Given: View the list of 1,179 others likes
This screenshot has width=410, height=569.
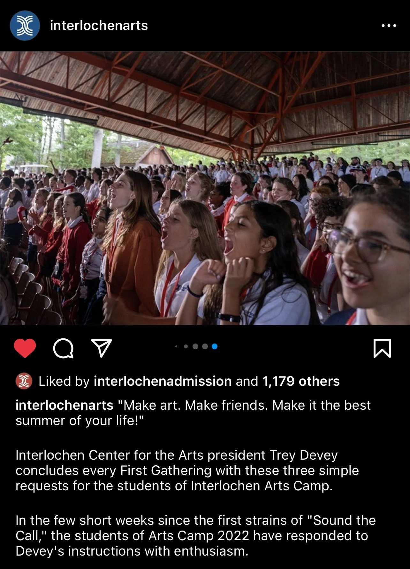Looking at the screenshot, I should tap(301, 381).
